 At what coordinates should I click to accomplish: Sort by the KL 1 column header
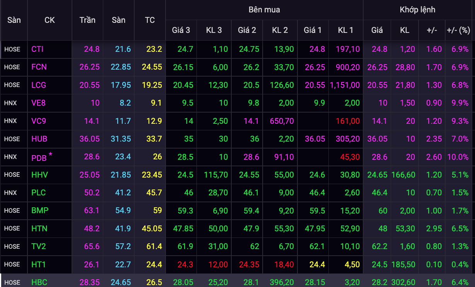pos(345,30)
